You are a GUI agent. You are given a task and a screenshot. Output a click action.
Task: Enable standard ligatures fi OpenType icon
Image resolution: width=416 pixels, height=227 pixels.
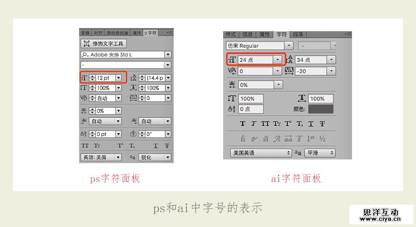click(x=243, y=139)
